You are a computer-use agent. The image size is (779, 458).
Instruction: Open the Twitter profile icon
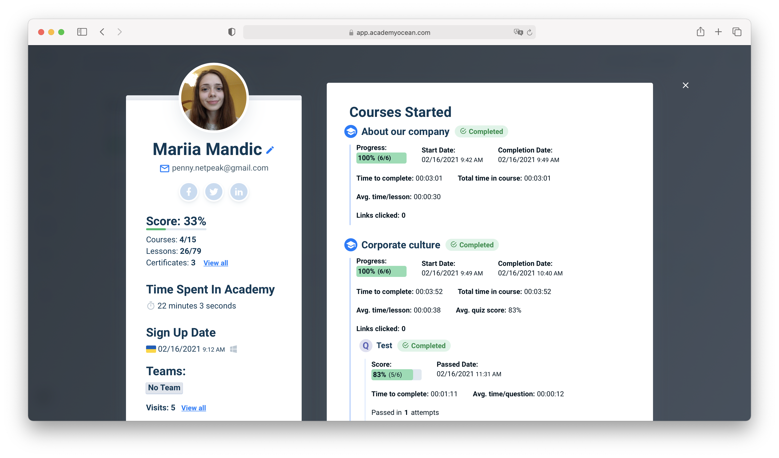pos(214,192)
